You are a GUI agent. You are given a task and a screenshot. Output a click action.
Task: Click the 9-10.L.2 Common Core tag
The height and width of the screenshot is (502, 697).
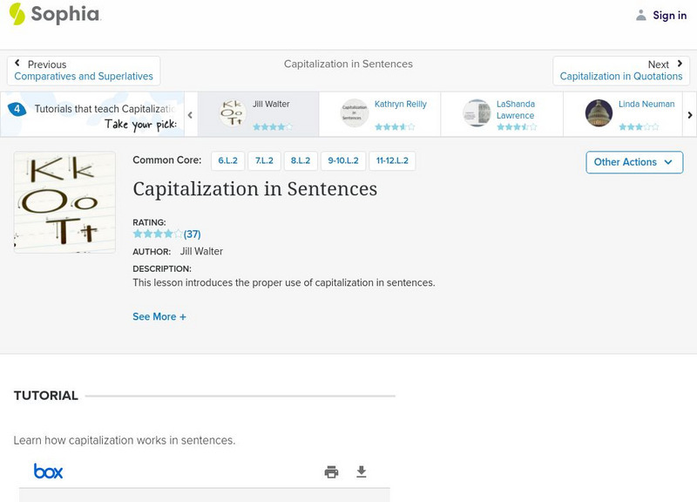(x=342, y=161)
